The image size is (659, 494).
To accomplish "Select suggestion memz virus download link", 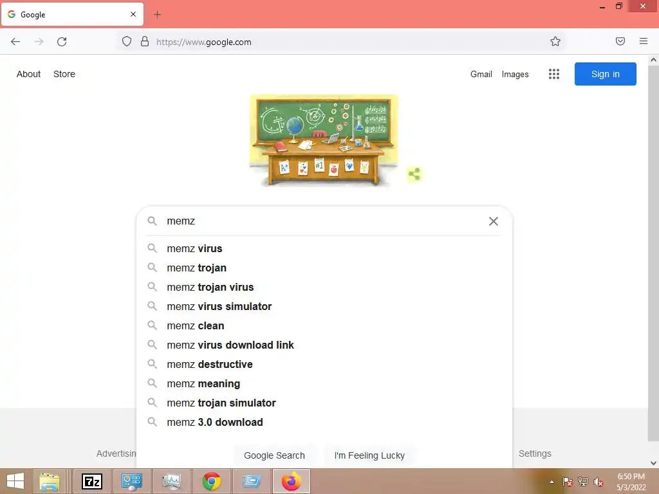I will (324, 345).
